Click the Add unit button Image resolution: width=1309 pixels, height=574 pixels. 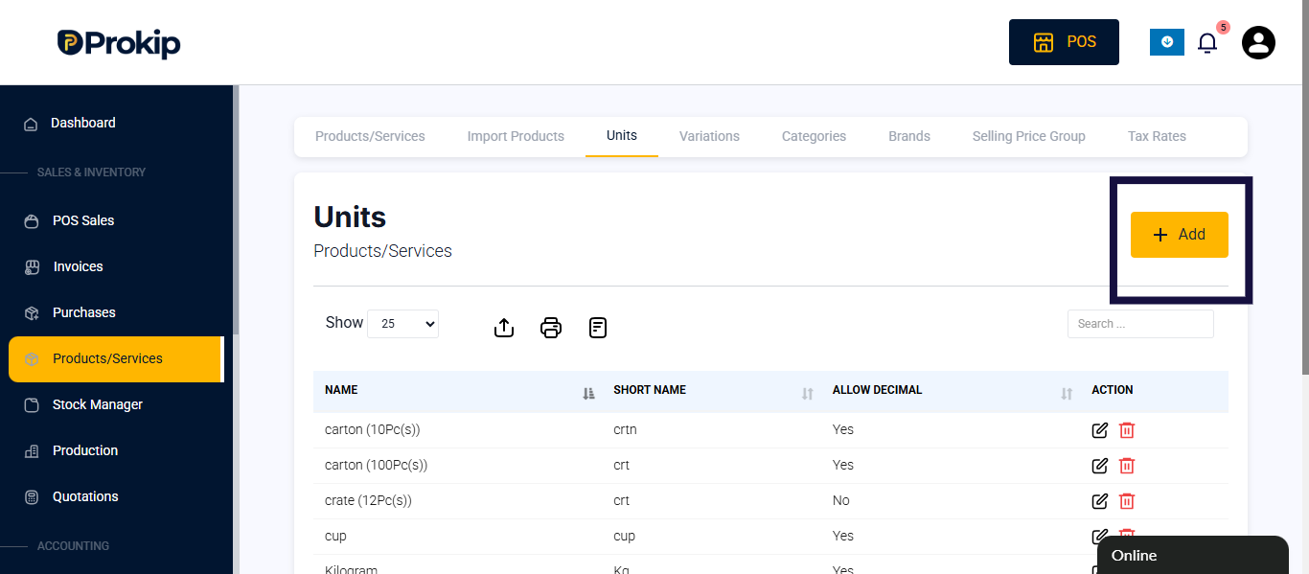1179,235
